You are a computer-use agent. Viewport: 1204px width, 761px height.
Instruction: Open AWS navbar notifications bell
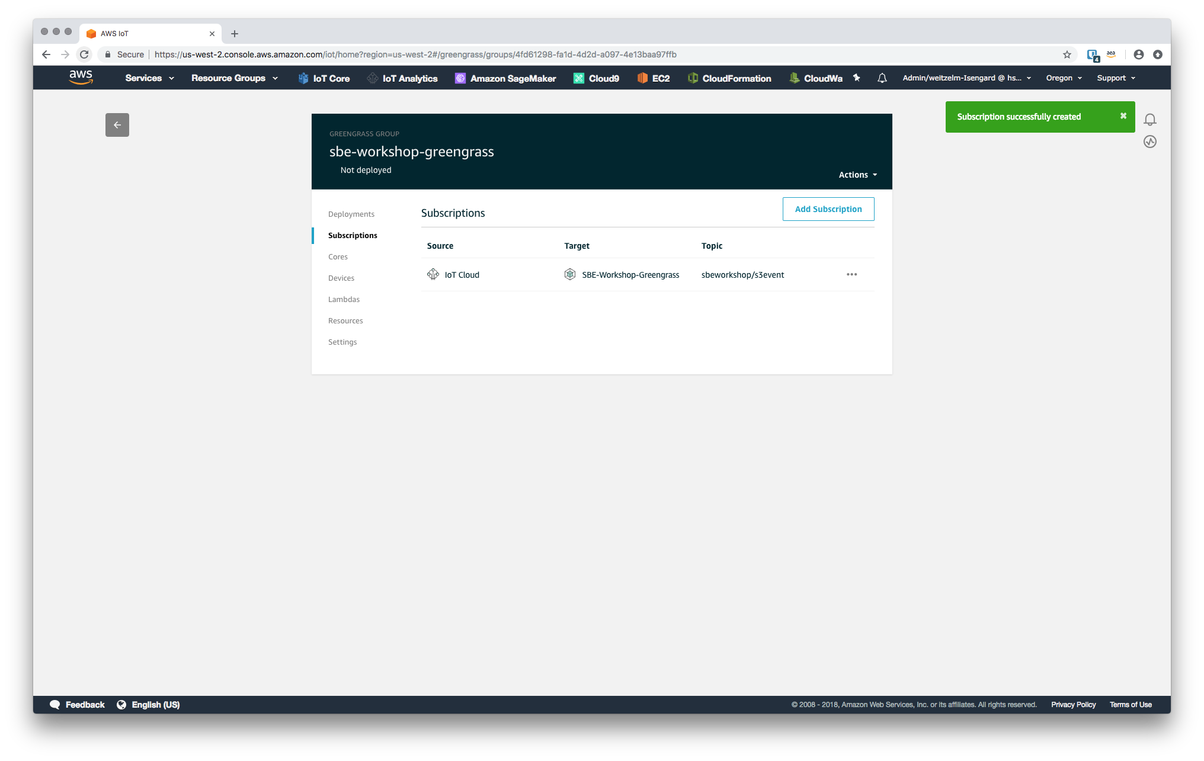click(x=882, y=78)
